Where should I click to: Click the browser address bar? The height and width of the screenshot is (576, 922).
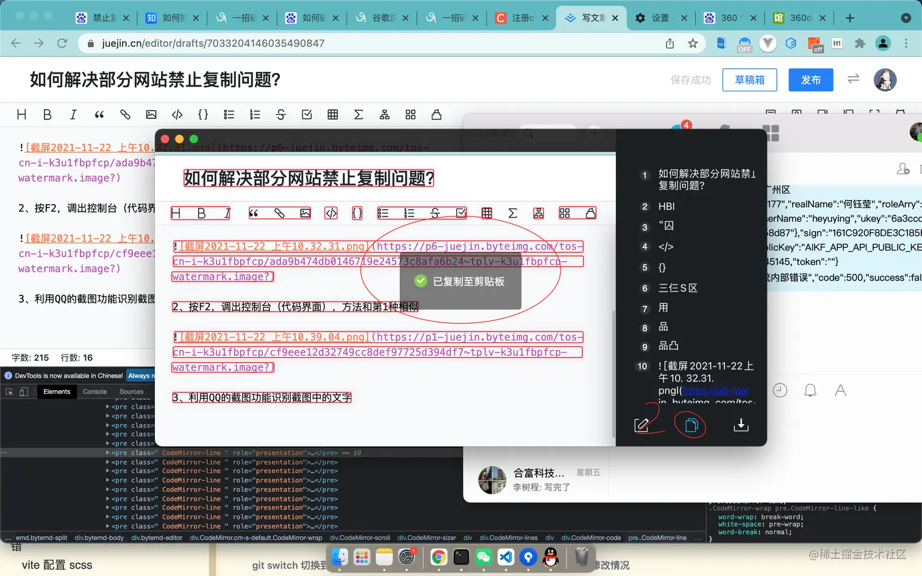tap(244, 43)
